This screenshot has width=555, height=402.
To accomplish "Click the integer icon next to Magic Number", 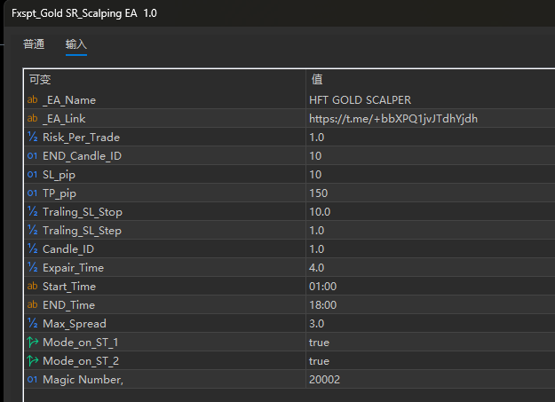I will [33, 380].
